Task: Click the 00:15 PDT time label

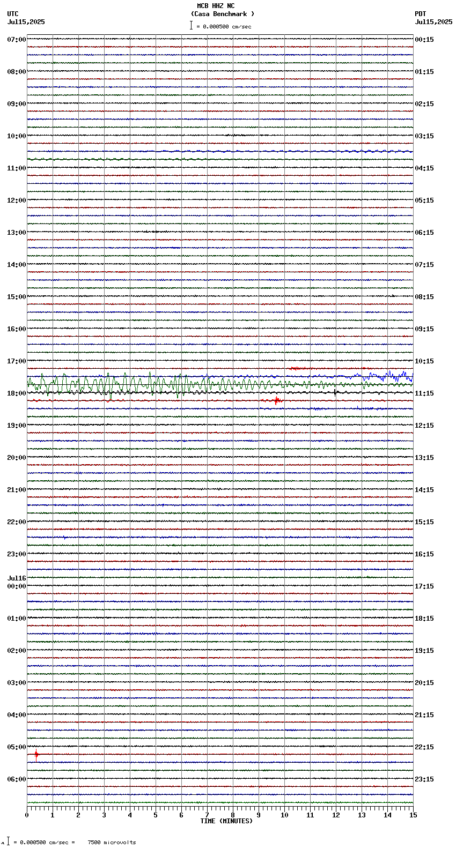Action: point(424,40)
